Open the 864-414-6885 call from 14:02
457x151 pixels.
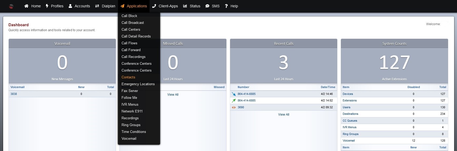(x=247, y=100)
